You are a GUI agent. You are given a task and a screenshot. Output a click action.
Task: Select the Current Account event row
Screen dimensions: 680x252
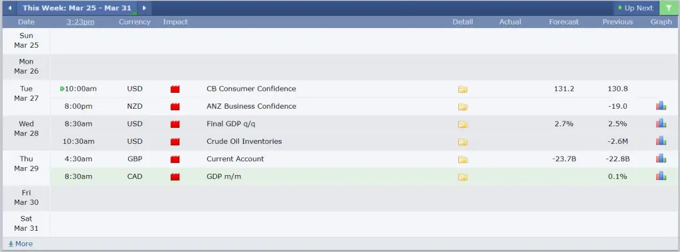click(x=365, y=159)
